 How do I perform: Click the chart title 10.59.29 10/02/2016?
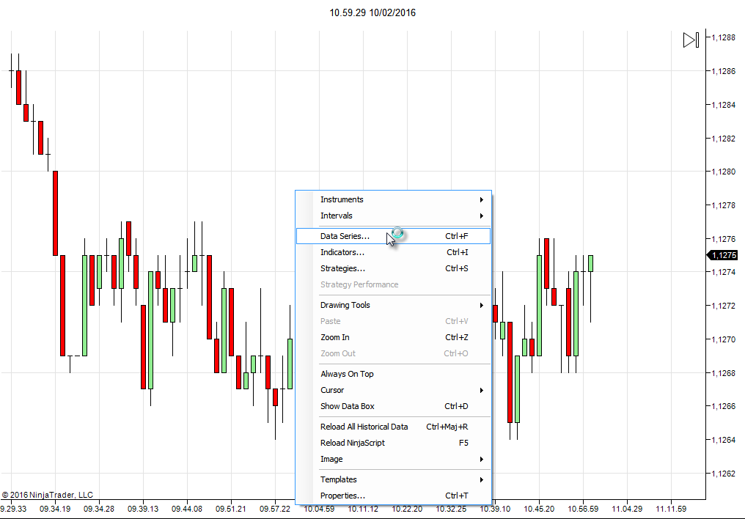(x=372, y=12)
